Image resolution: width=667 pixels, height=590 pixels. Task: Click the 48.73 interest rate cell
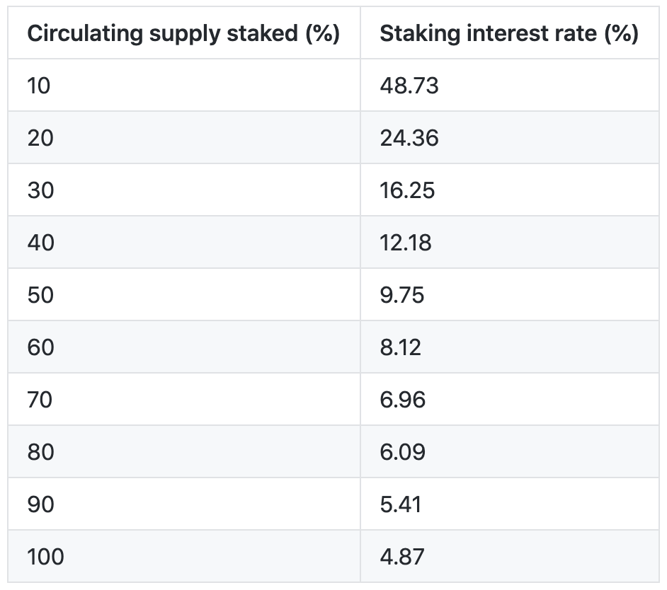409,86
